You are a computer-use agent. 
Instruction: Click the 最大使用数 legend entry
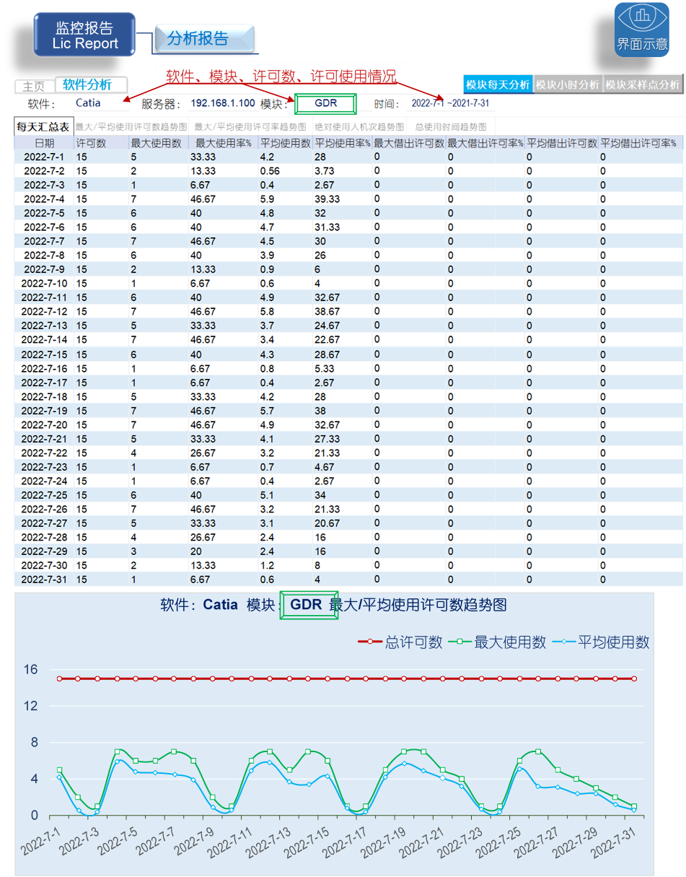coord(497,642)
